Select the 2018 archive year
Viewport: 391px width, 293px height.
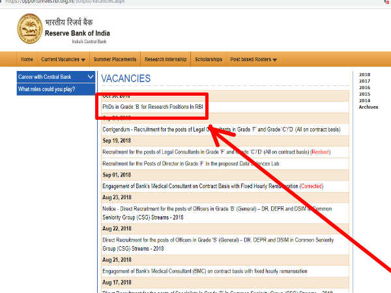[364, 74]
